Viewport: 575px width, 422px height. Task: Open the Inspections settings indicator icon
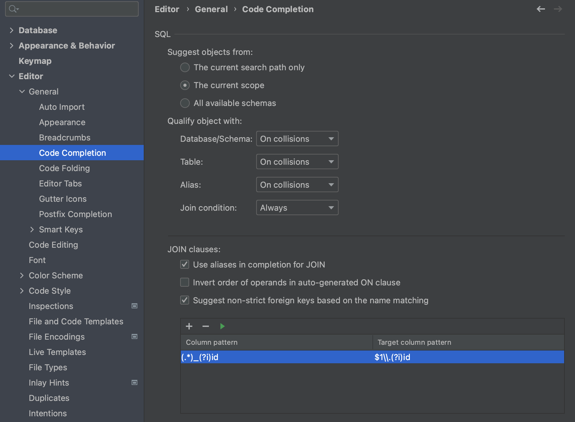pyautogui.click(x=134, y=306)
